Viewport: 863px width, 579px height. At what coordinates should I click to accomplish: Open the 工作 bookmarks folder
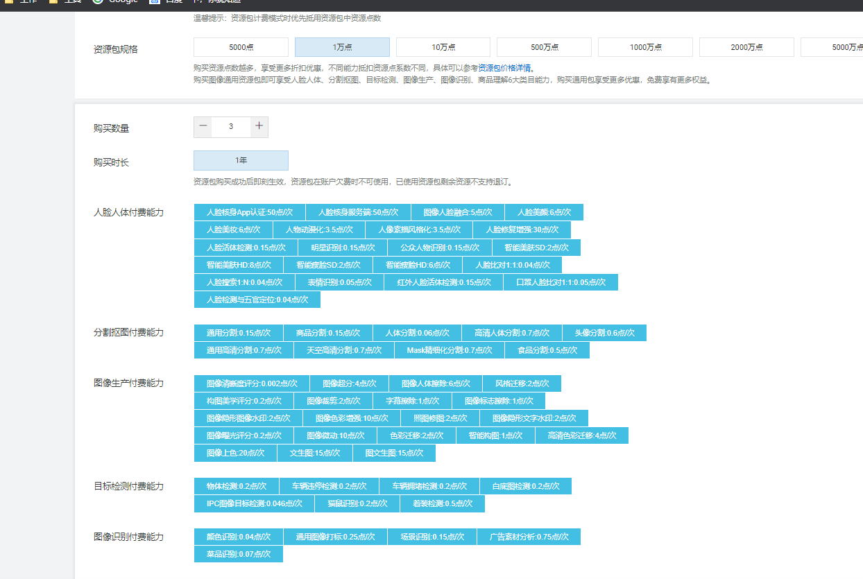pos(24,2)
